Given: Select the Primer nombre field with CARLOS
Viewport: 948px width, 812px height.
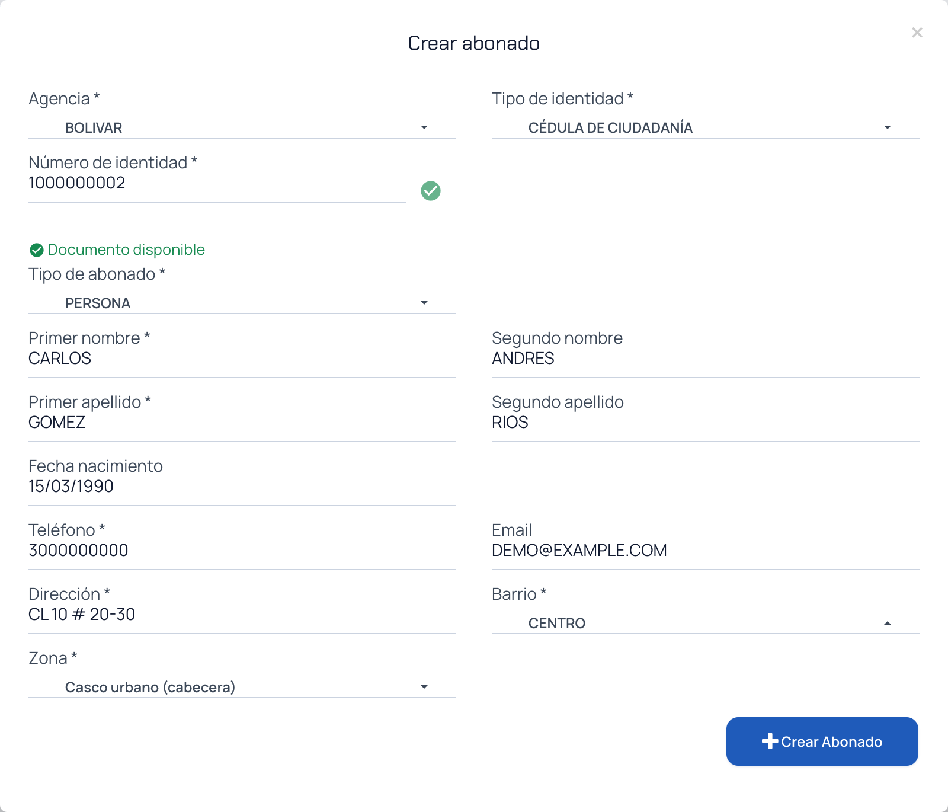Looking at the screenshot, I should pos(242,359).
